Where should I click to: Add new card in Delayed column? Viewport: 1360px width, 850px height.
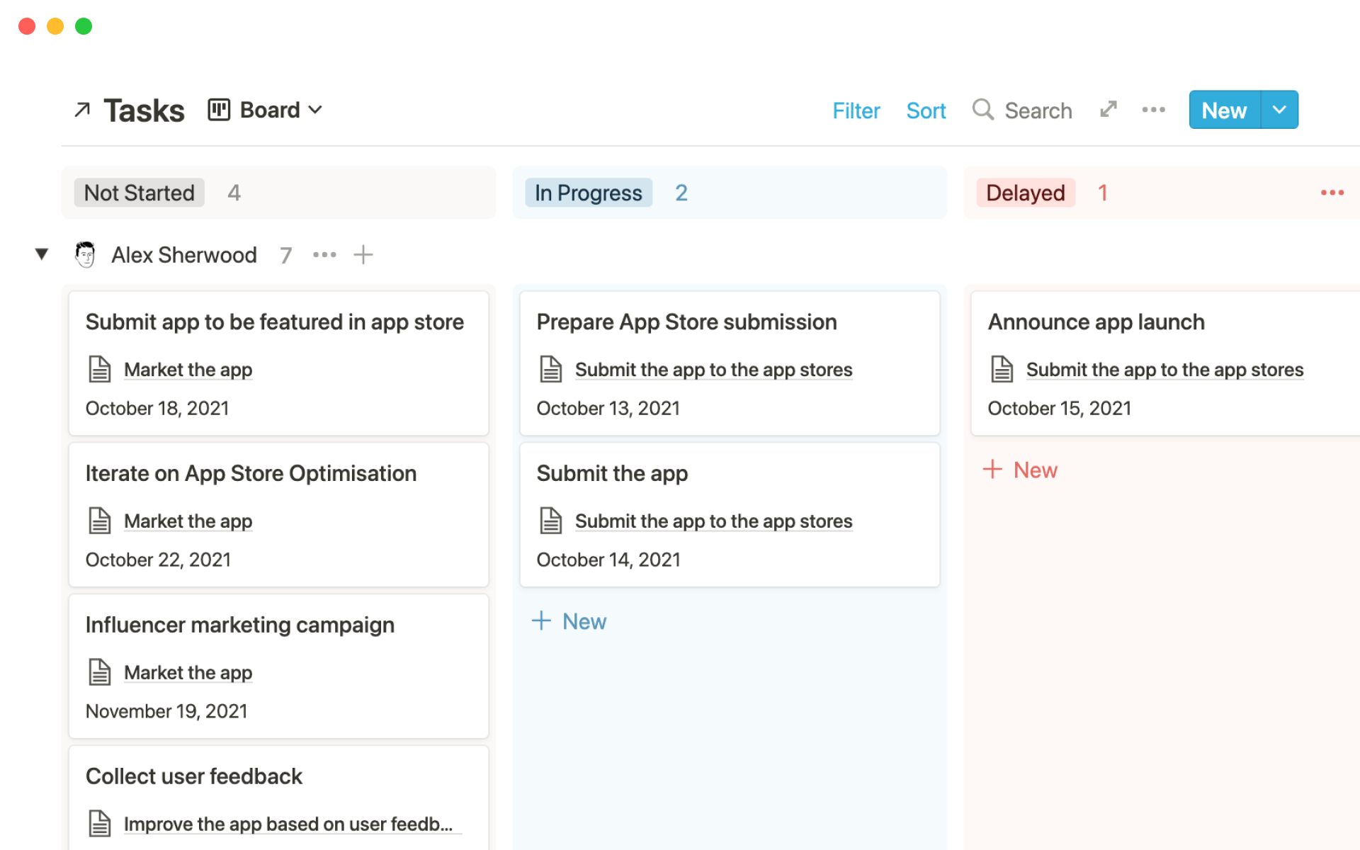click(1021, 470)
